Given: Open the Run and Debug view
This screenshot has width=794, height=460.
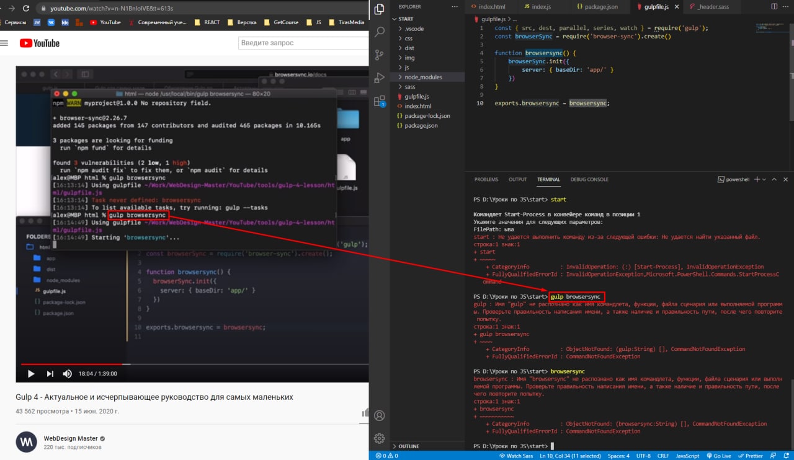Looking at the screenshot, I should (380, 78).
